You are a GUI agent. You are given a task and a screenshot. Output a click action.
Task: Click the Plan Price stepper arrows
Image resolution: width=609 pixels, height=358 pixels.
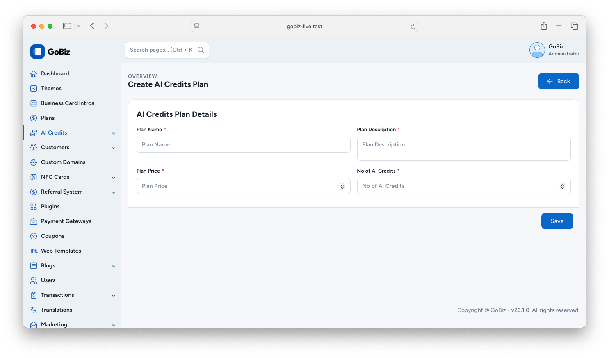pyautogui.click(x=342, y=186)
